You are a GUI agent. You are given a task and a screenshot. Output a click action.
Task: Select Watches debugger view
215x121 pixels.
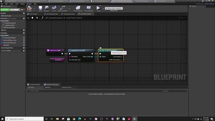click(x=48, y=87)
